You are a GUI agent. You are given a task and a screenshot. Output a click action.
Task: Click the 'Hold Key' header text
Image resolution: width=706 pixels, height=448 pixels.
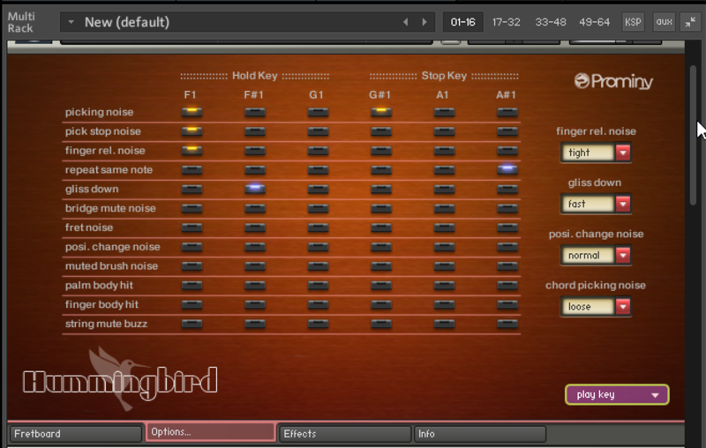coord(255,76)
